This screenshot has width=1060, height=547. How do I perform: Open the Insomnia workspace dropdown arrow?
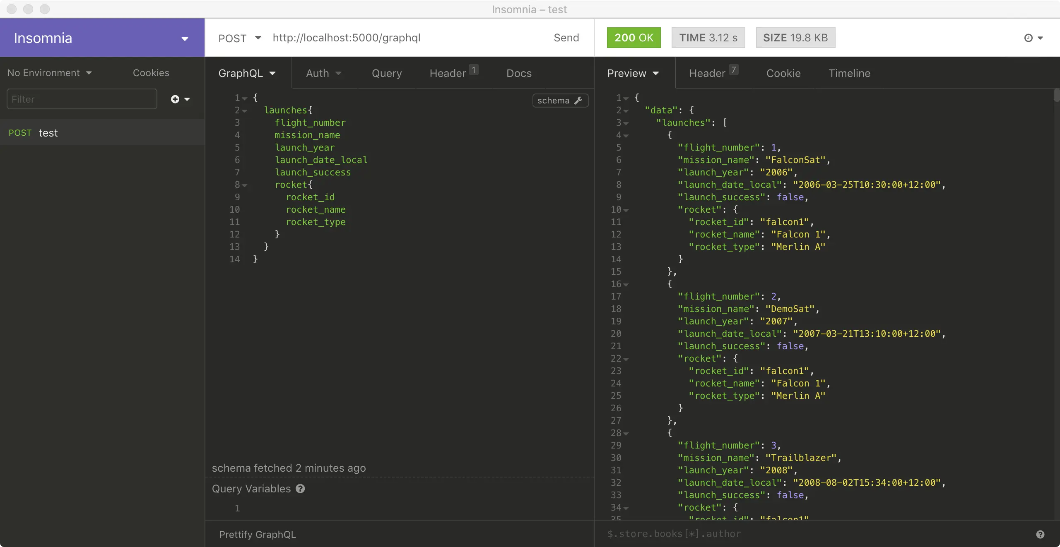point(185,39)
